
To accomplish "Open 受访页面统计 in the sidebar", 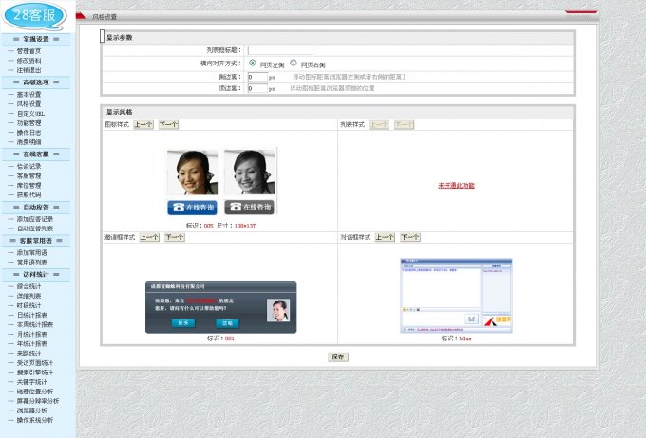I will (35, 363).
